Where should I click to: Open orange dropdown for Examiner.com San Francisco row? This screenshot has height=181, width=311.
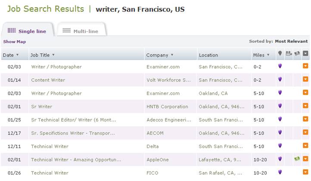(x=305, y=66)
